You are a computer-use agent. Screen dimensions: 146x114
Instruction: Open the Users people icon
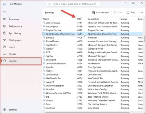[5, 47]
